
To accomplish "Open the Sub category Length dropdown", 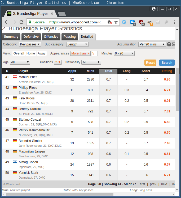I will tap(77, 44).
